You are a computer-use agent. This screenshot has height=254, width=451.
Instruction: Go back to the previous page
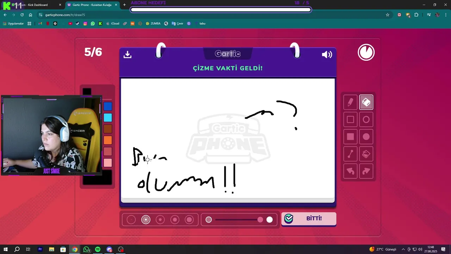click(5, 15)
